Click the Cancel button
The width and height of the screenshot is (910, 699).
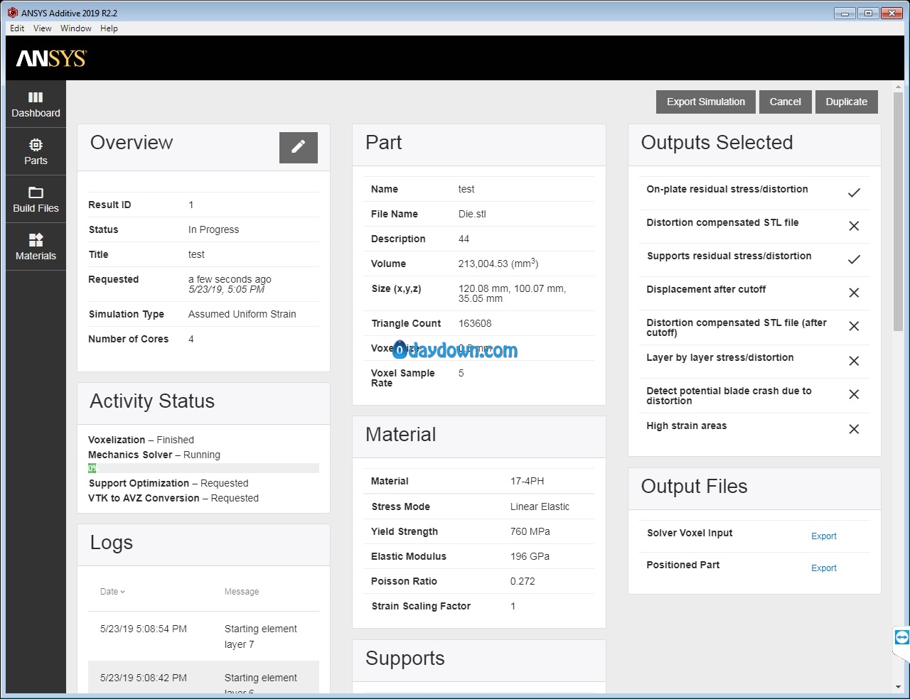coord(785,102)
